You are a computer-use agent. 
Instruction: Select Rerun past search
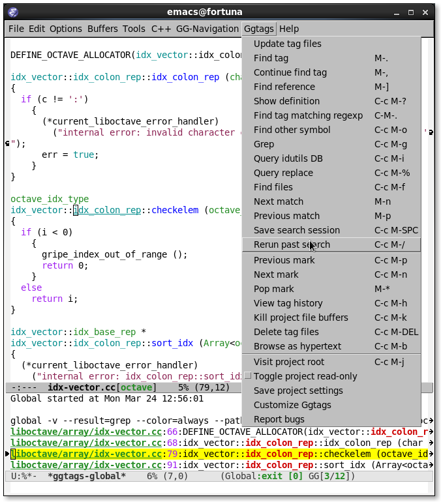[331, 245]
